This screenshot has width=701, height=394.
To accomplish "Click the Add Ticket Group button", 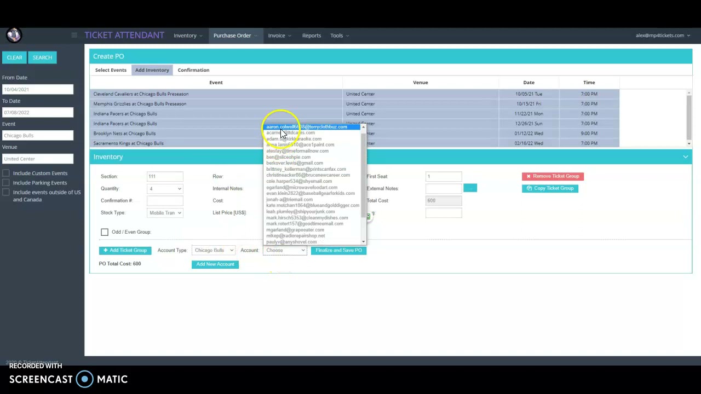I will point(125,250).
